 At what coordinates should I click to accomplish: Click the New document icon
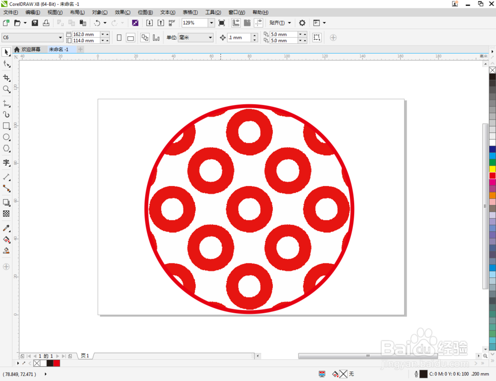(6, 23)
